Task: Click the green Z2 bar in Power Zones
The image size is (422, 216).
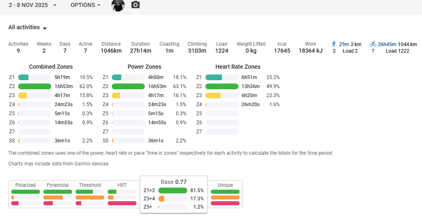Action: pos(128,86)
